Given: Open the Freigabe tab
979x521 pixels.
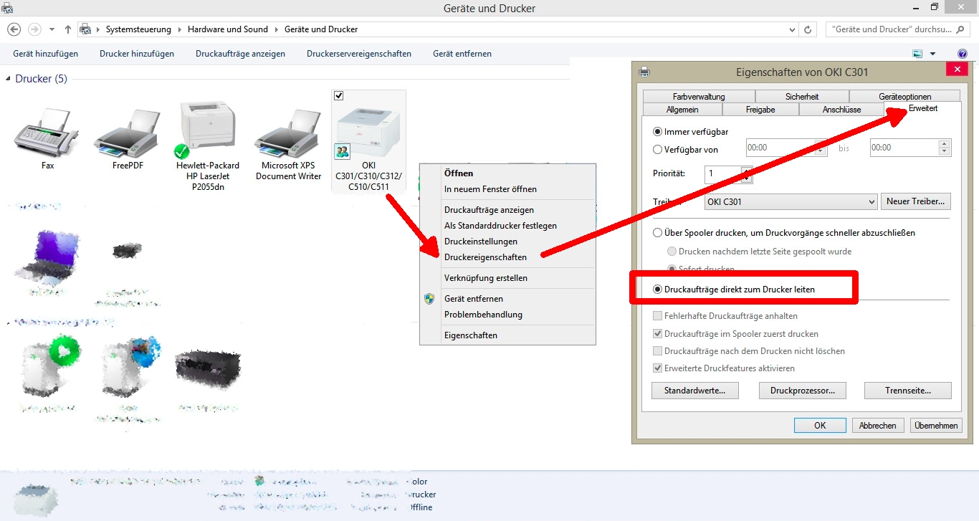Looking at the screenshot, I should point(761,110).
